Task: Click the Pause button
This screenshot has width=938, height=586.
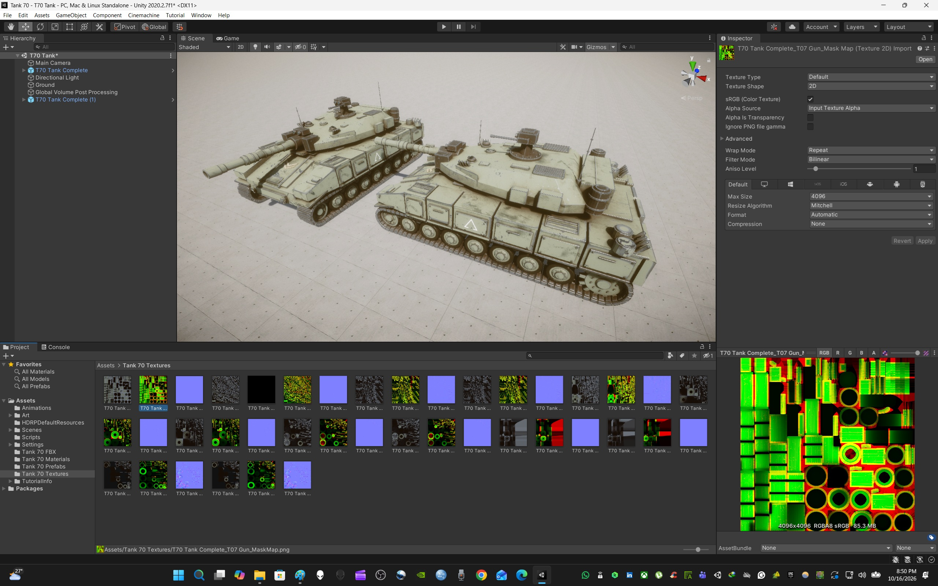Action: (458, 27)
